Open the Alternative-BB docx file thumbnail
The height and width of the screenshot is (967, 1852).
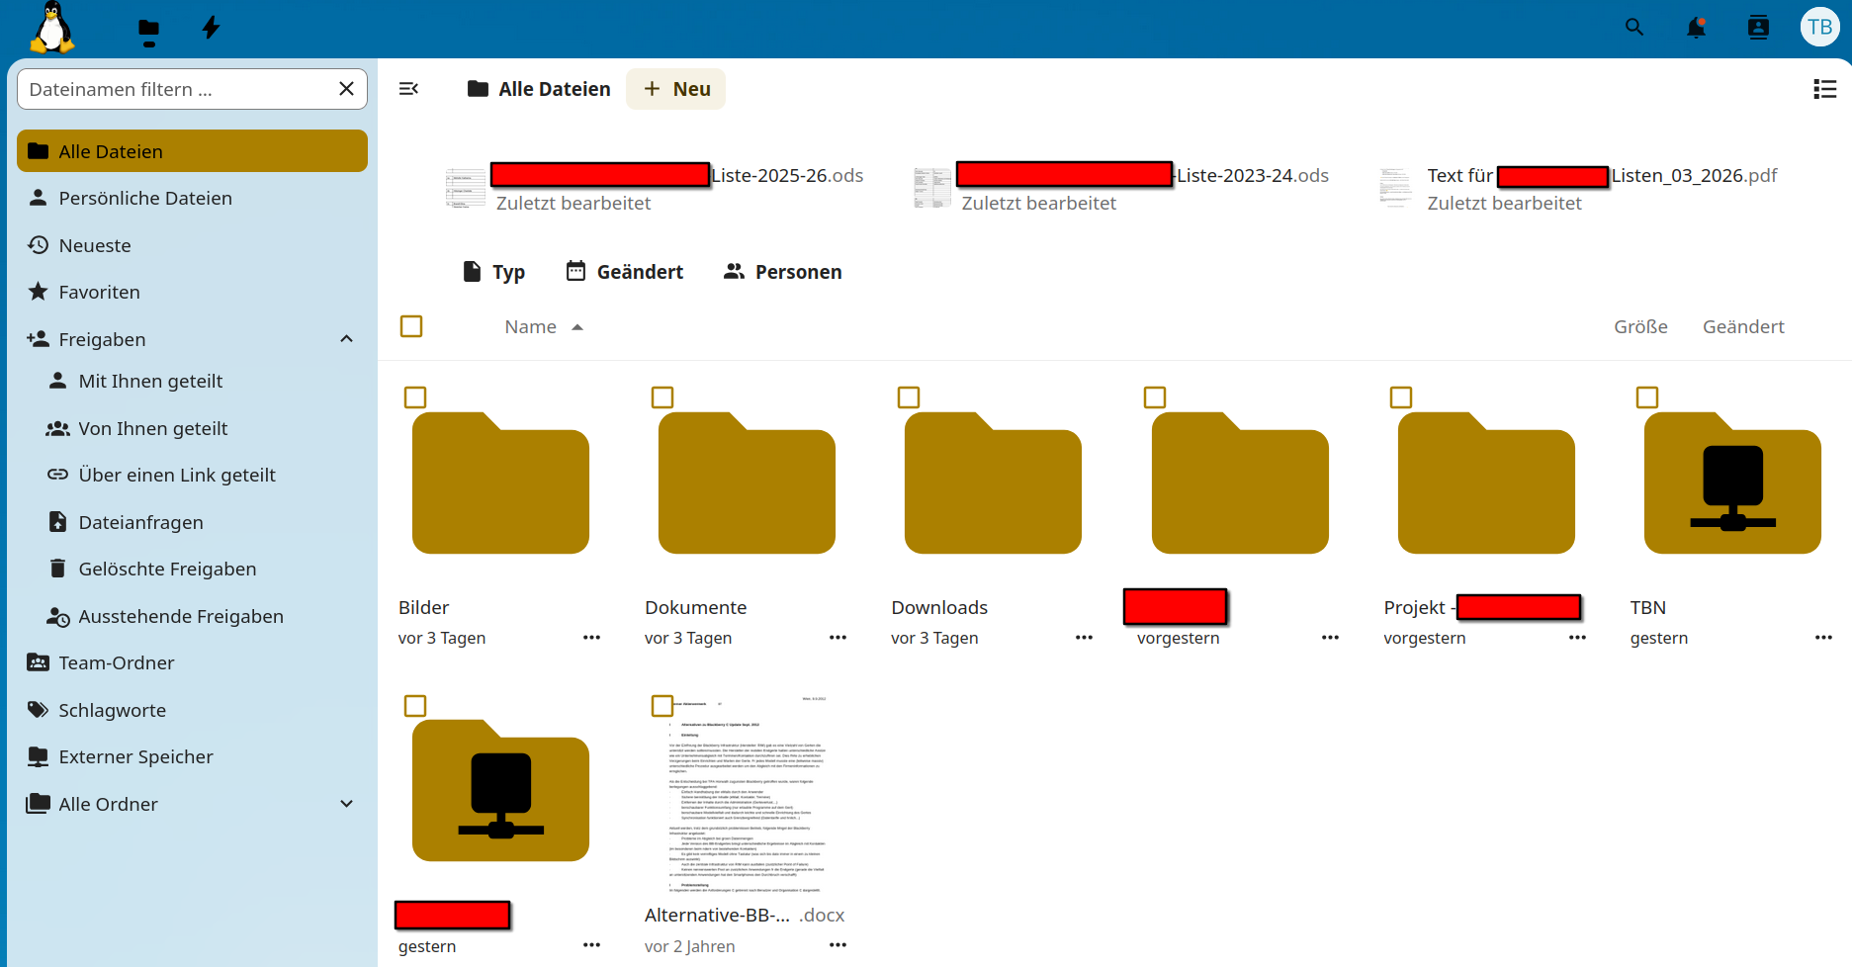pos(747,793)
